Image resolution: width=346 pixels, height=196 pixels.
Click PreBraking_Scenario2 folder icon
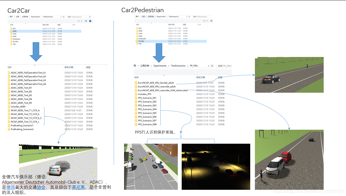pyautogui.click(x=9, y=129)
